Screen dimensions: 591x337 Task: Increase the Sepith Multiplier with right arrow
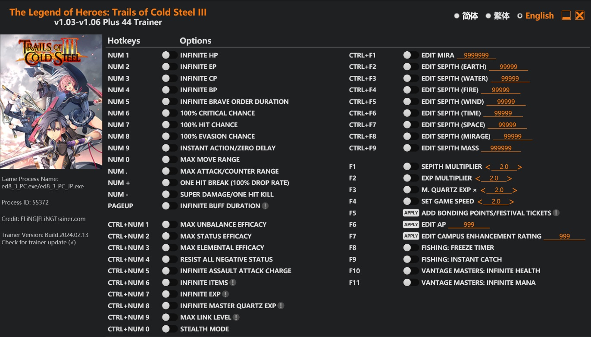coord(520,167)
